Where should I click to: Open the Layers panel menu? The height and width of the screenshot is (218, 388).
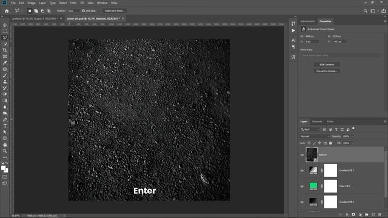click(x=385, y=122)
